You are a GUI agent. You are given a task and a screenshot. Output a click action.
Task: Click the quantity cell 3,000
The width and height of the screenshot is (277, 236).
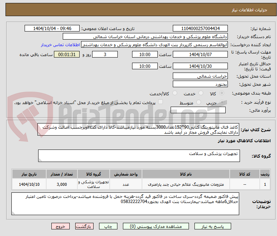[62, 184]
